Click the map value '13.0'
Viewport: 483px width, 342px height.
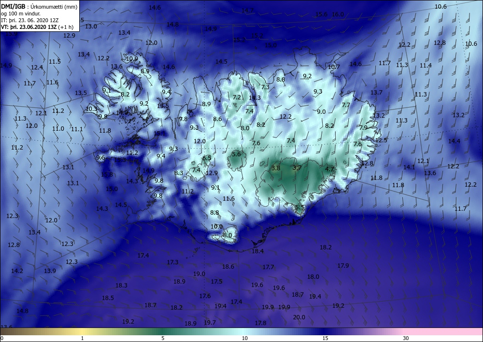tap(91, 26)
